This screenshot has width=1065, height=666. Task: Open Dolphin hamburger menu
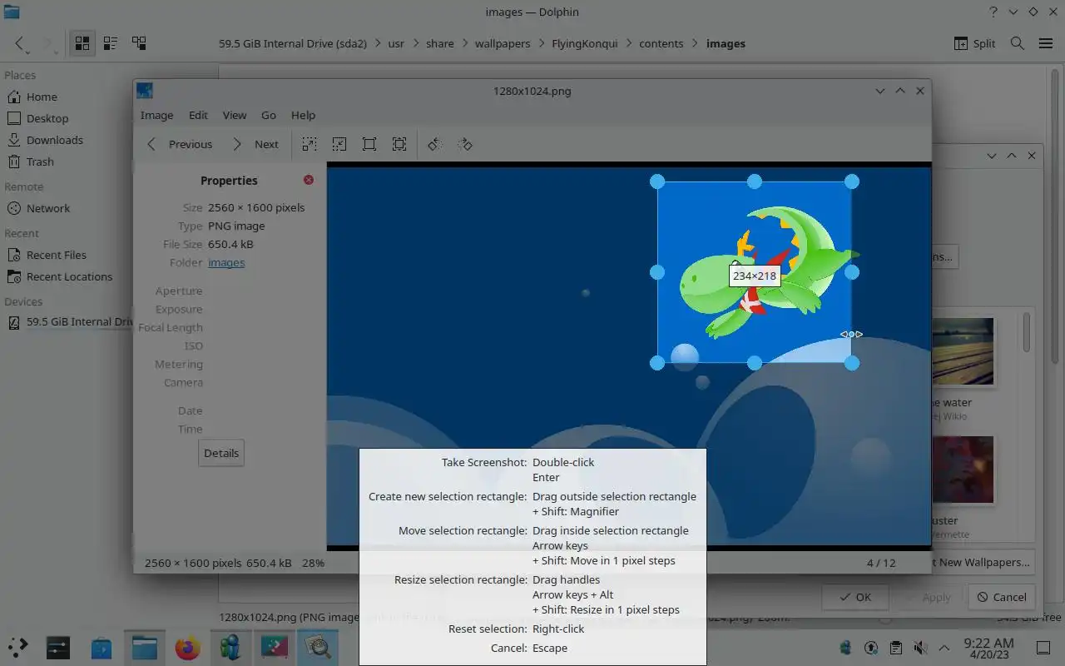1046,43
